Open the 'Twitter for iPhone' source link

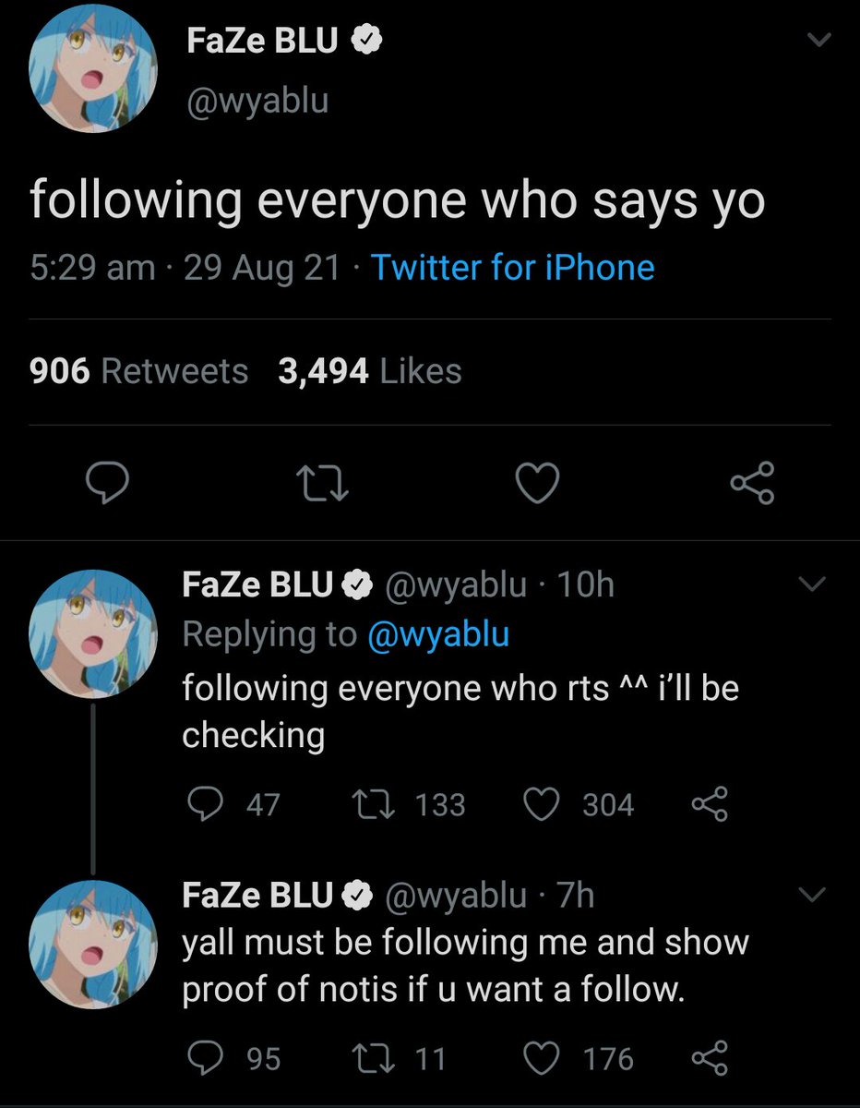click(512, 268)
